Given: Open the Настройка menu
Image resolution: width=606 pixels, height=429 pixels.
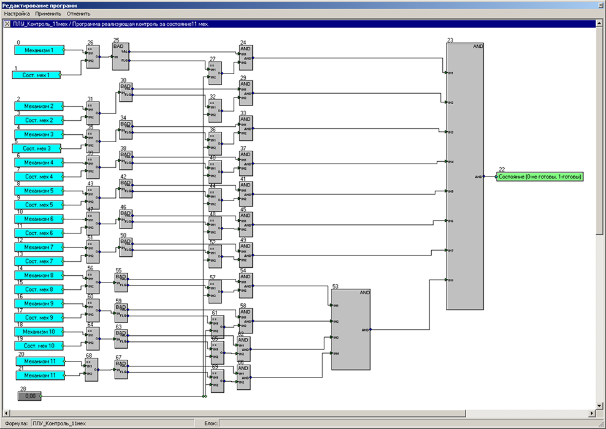Looking at the screenshot, I should (x=17, y=13).
